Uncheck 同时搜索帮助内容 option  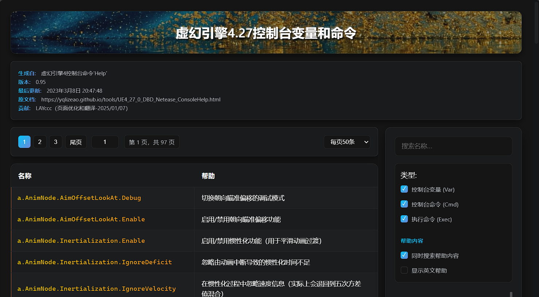(x=404, y=255)
